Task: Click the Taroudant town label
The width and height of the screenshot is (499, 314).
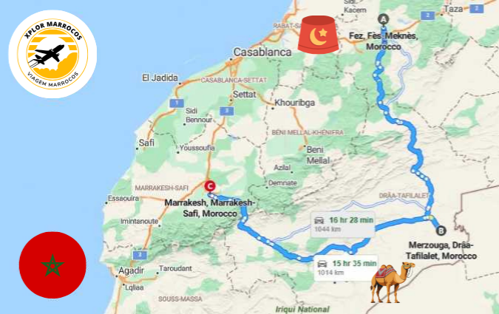Action: click(175, 268)
